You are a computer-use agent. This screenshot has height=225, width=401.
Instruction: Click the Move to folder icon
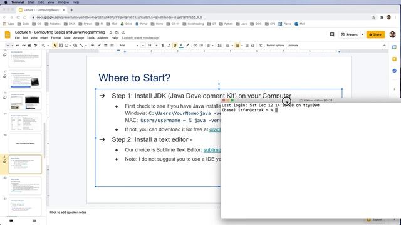117,32
